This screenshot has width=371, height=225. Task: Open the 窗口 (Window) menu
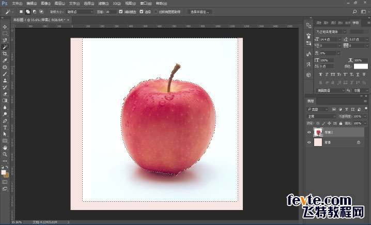tap(146, 4)
